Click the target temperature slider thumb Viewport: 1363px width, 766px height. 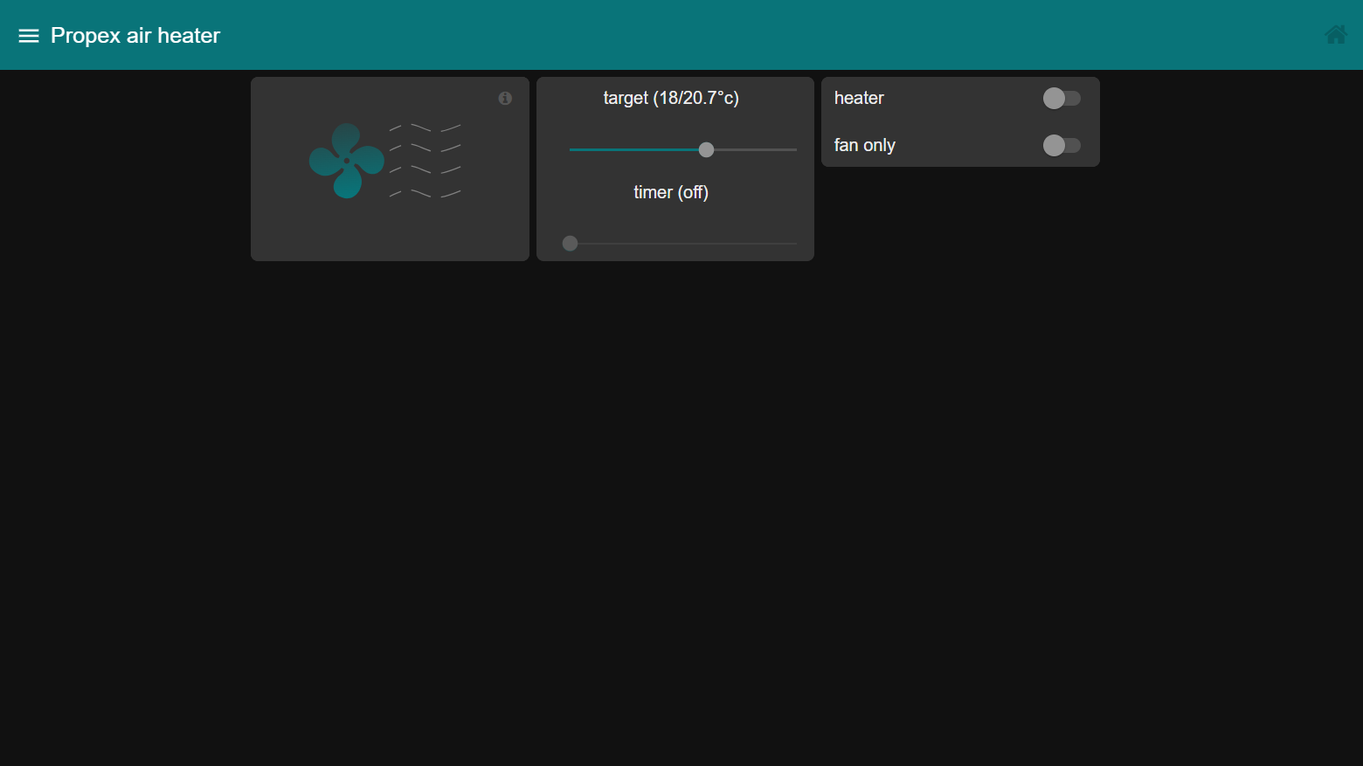coord(707,149)
